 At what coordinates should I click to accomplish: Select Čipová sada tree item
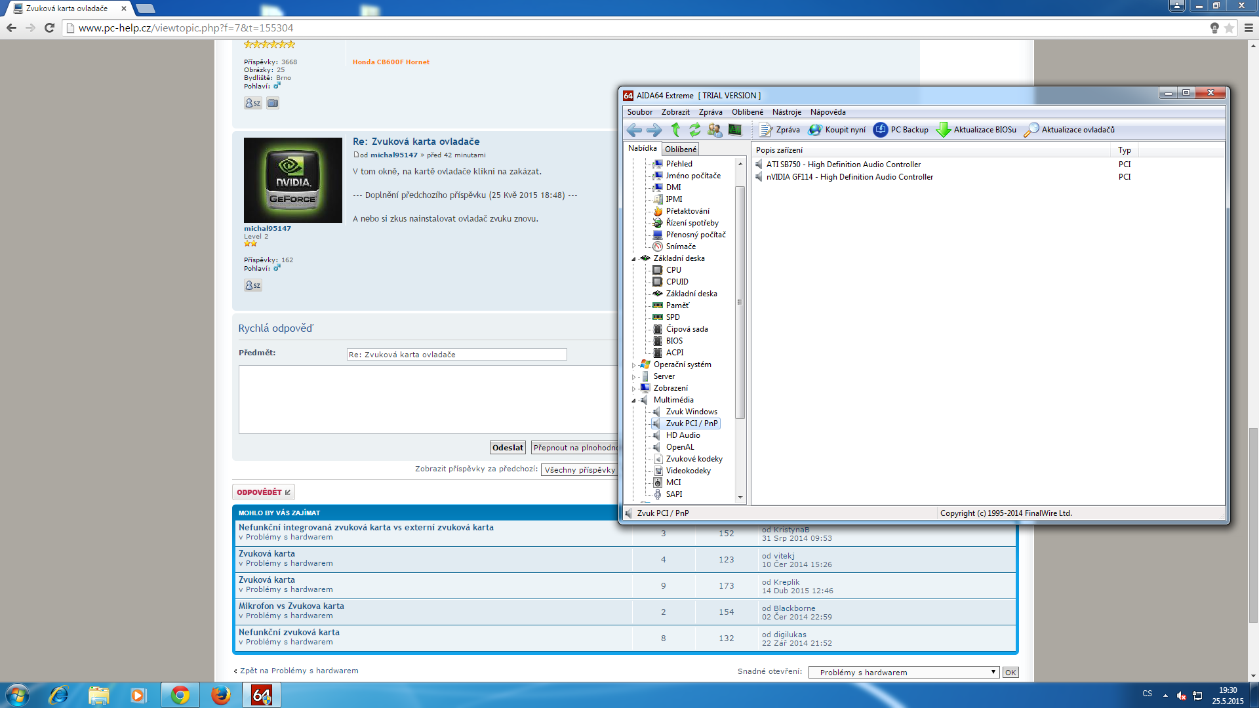tap(687, 329)
